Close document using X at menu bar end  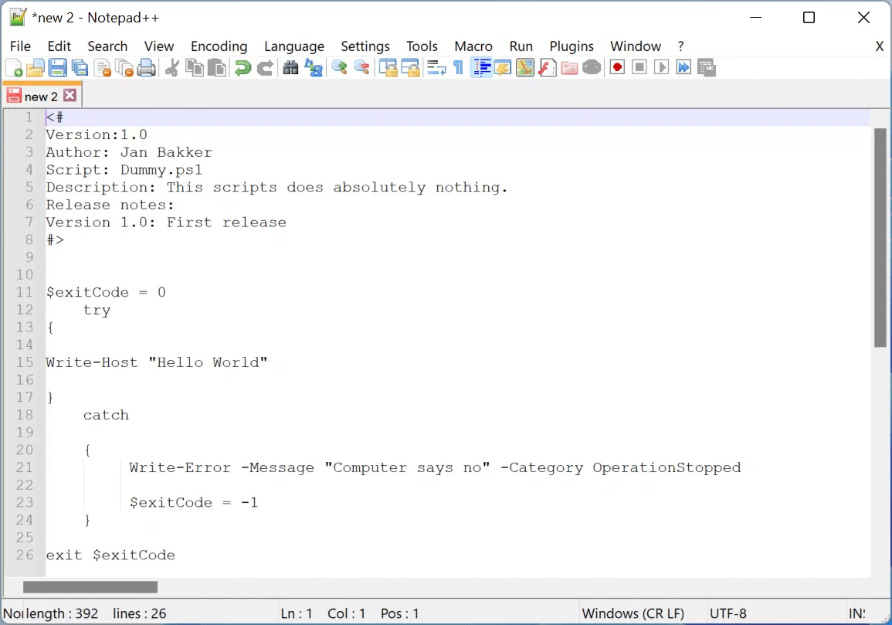click(879, 46)
